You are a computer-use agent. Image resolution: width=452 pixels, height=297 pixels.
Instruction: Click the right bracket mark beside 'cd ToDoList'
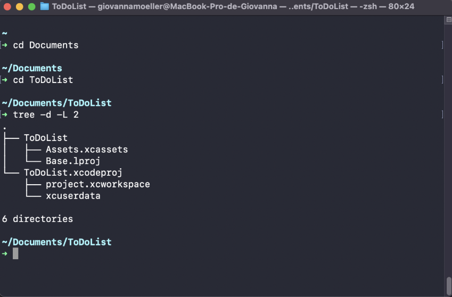(442, 80)
